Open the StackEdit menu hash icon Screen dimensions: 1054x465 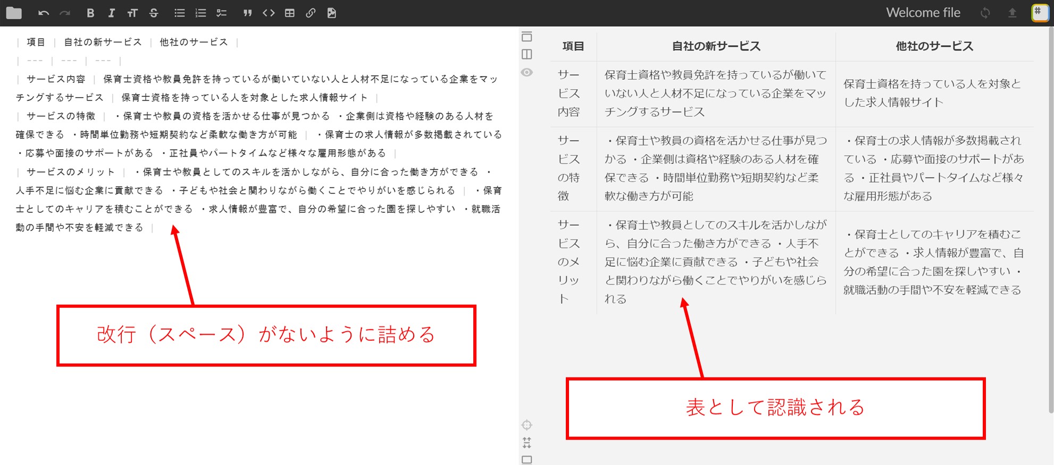1040,13
